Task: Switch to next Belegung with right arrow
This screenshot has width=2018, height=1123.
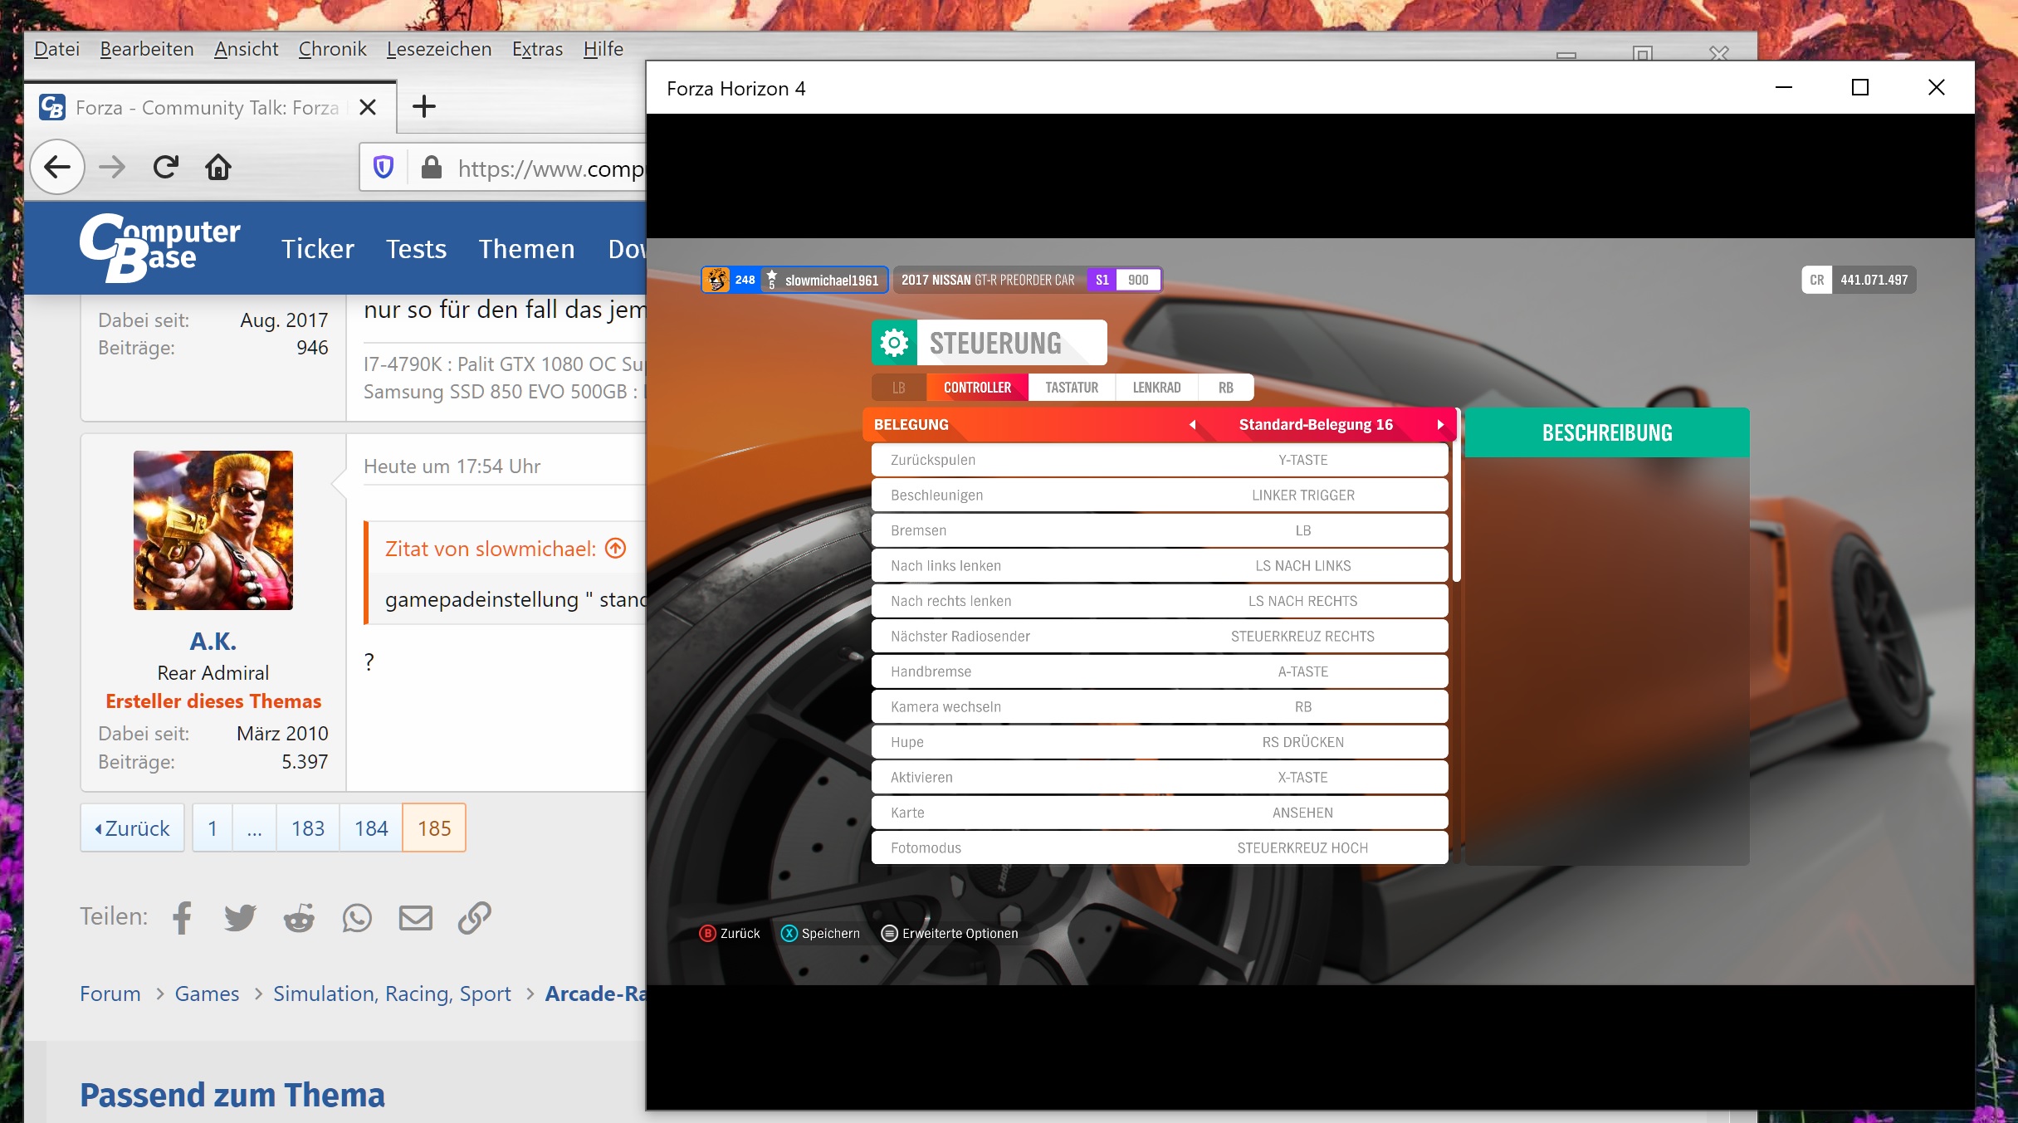Action: 1440,424
